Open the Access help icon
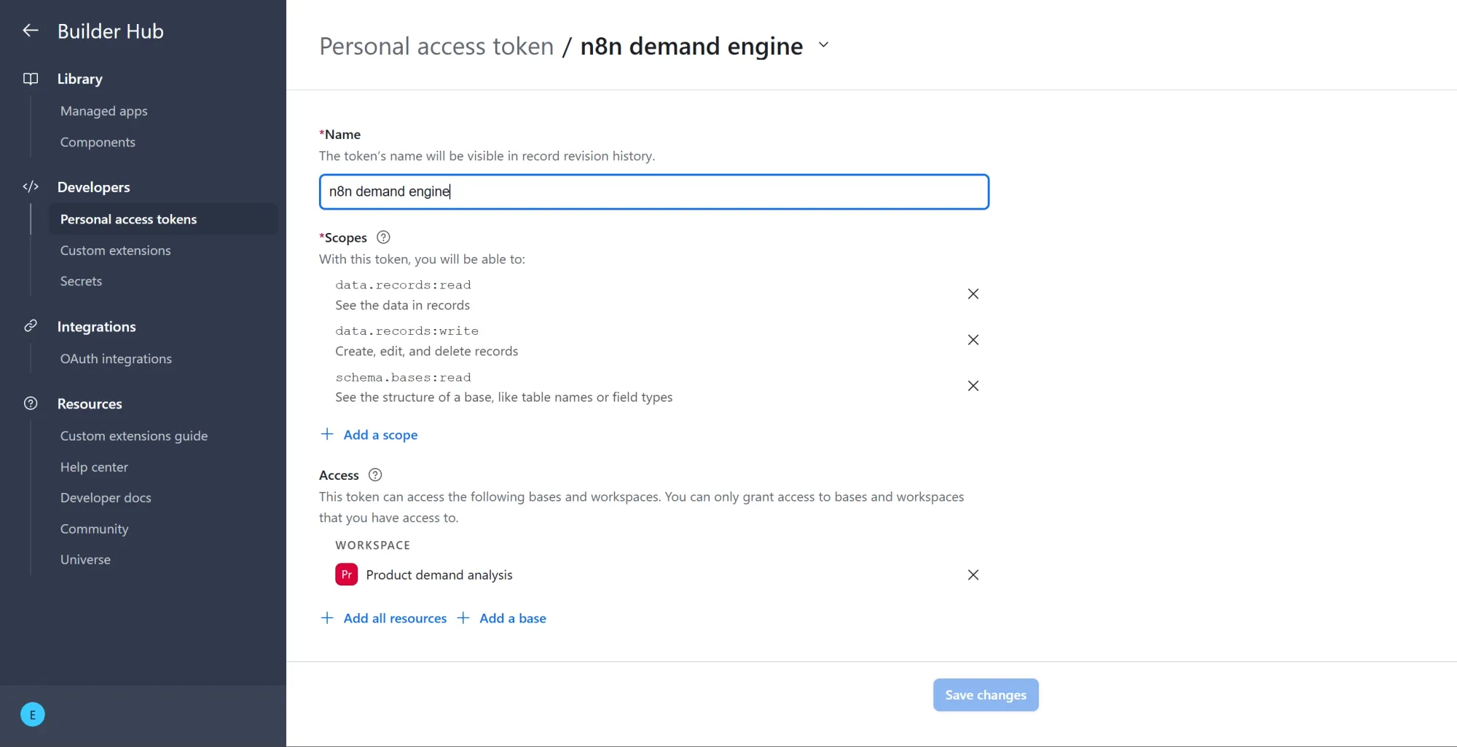This screenshot has height=747, width=1457. tap(375, 475)
